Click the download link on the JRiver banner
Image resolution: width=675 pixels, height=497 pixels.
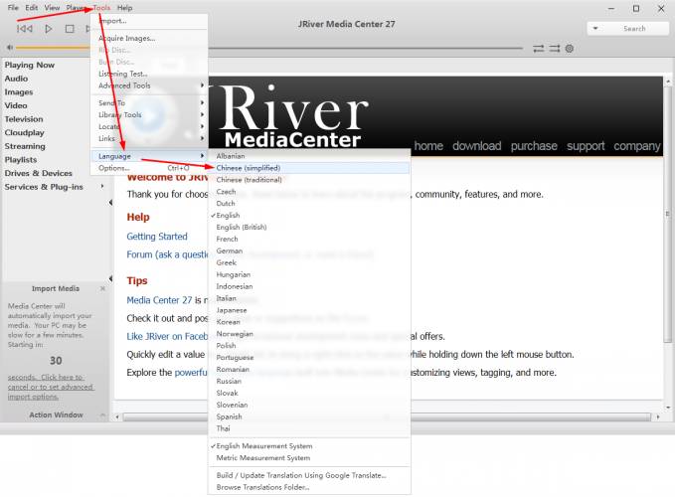(x=476, y=146)
